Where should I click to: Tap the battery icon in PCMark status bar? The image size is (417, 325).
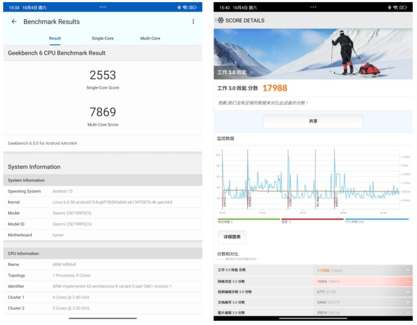point(403,8)
